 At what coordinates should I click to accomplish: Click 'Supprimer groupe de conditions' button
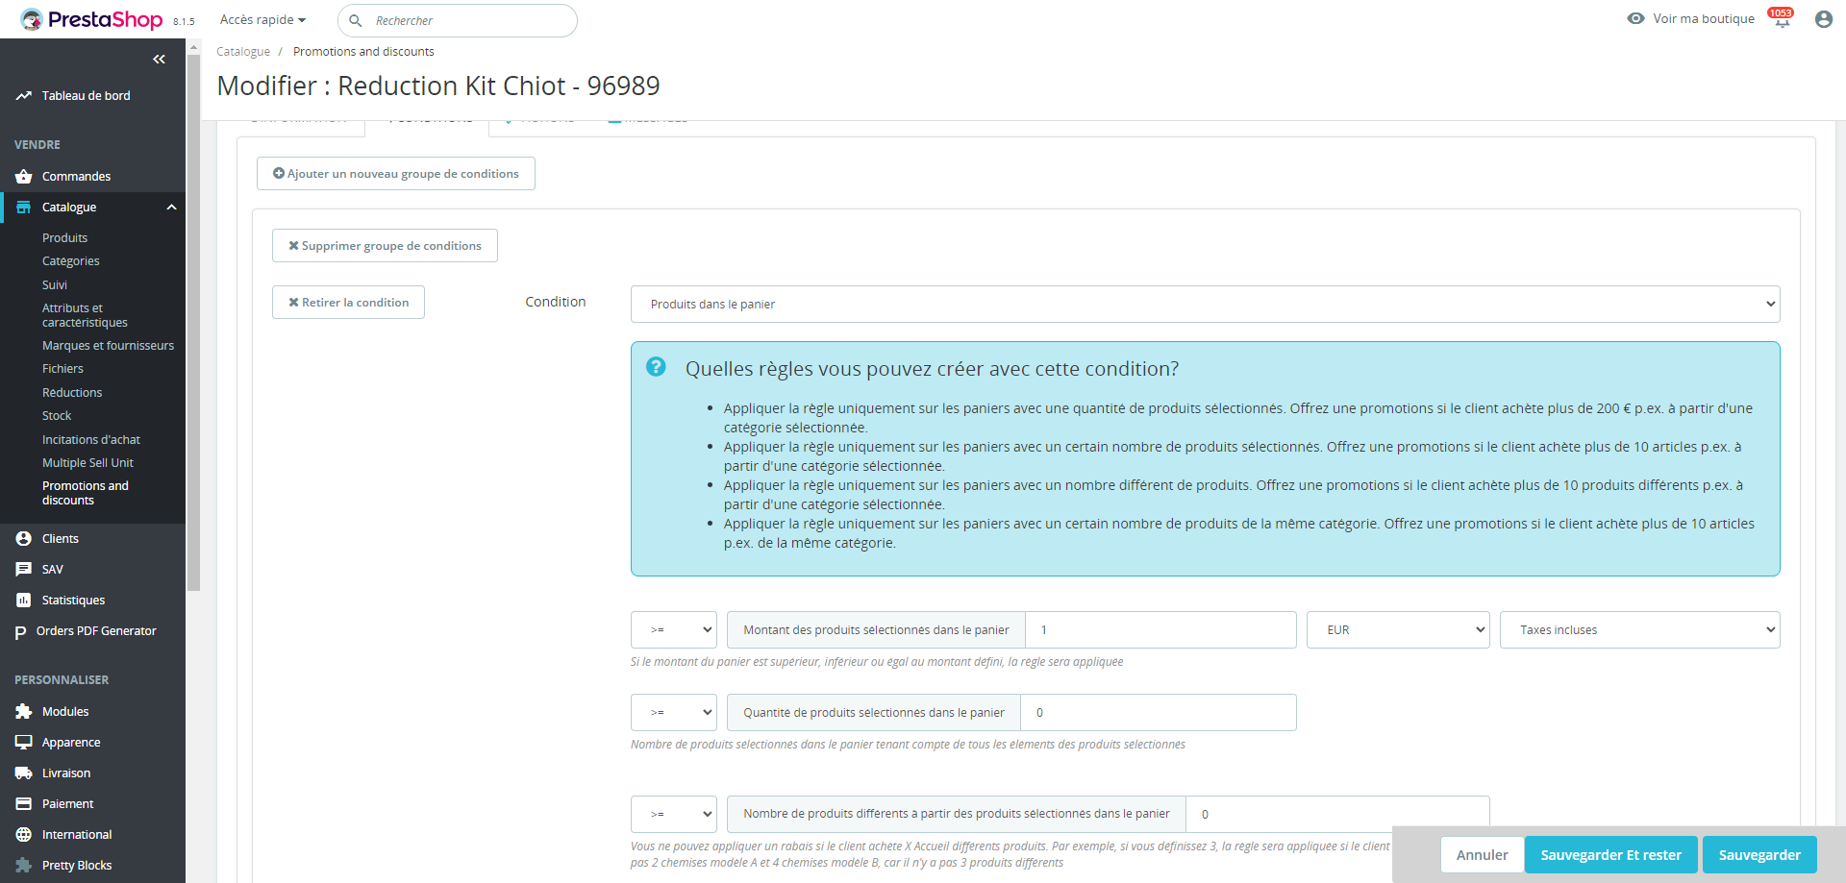[x=385, y=246]
